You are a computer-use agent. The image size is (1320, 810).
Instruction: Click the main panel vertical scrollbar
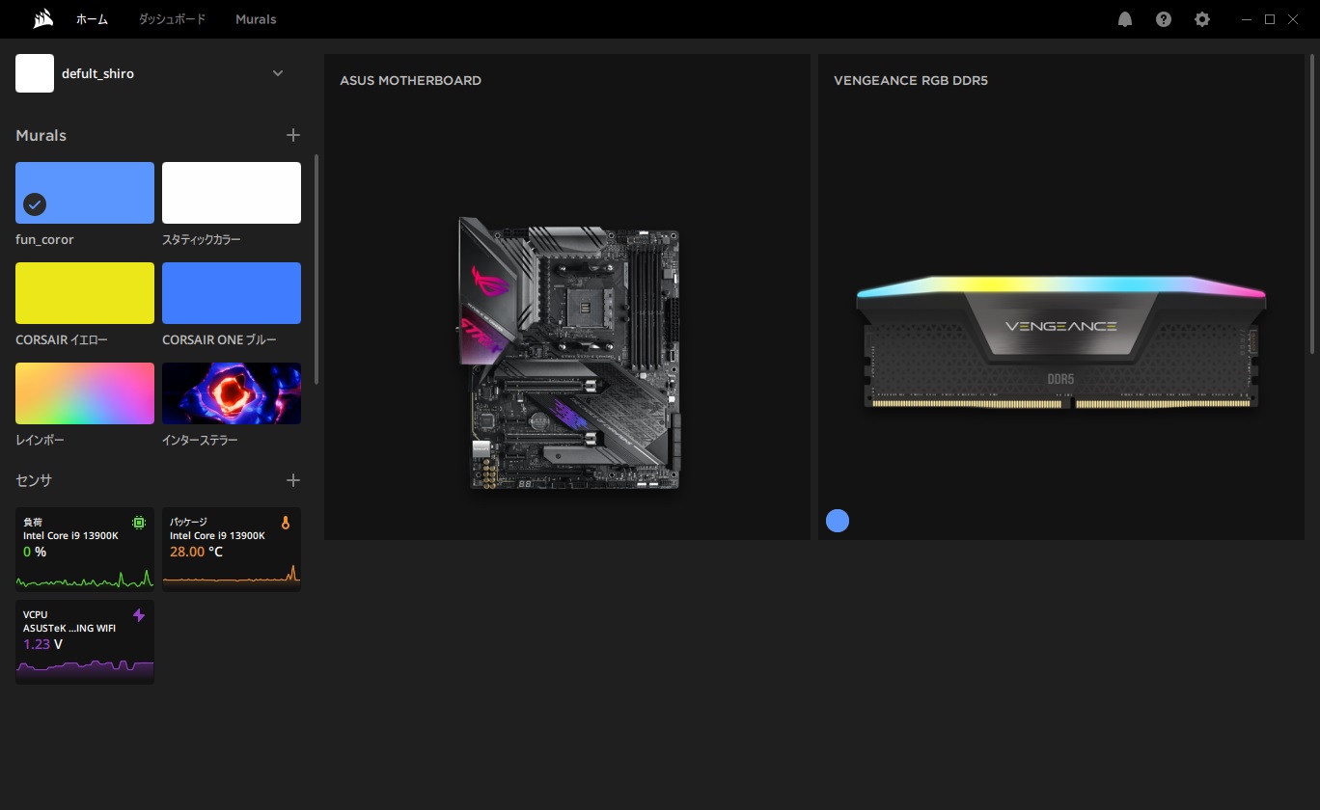coord(1314,203)
